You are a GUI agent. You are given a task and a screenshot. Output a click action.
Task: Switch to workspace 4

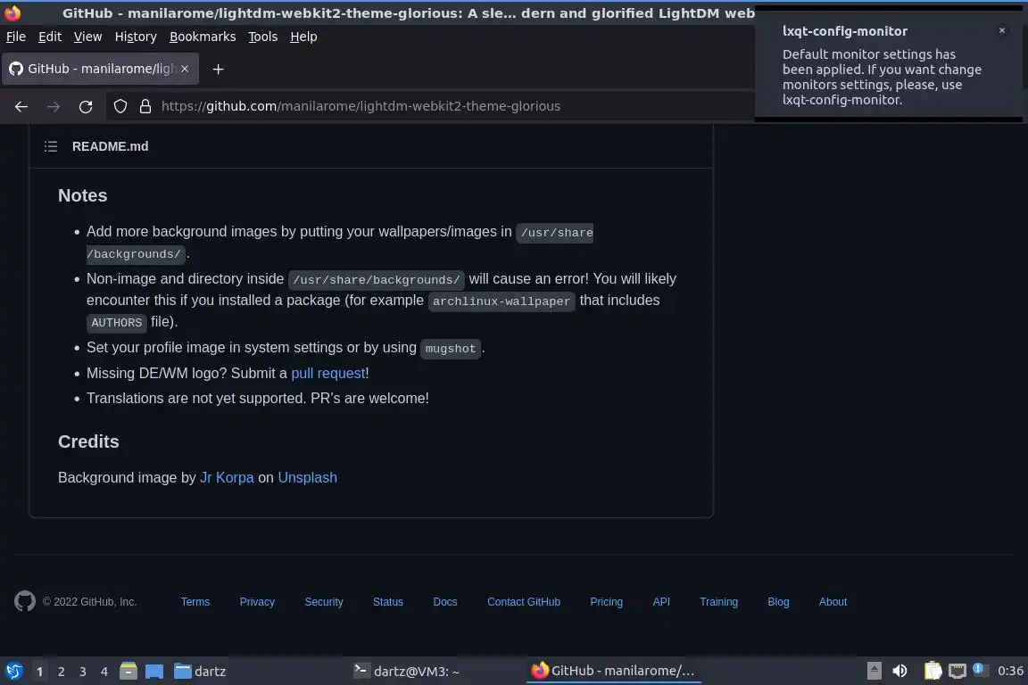pos(104,672)
